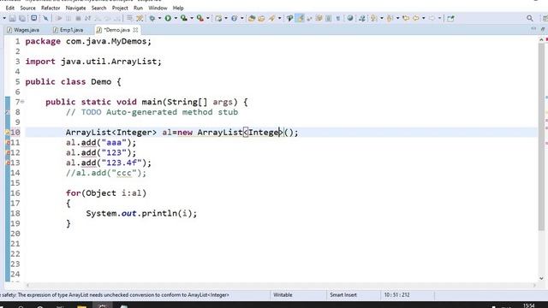Click the globe web browser icon
Screen dimensions: 548x308
pyautogui.click(x=350, y=18)
